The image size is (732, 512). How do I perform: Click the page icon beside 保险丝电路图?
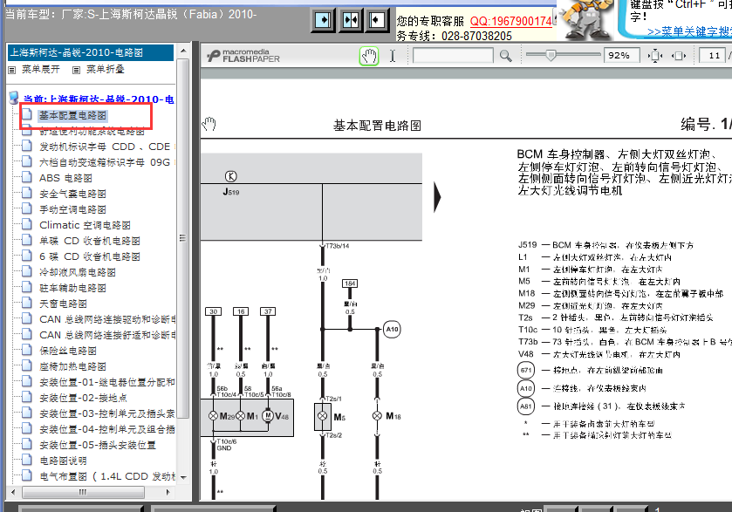27,350
